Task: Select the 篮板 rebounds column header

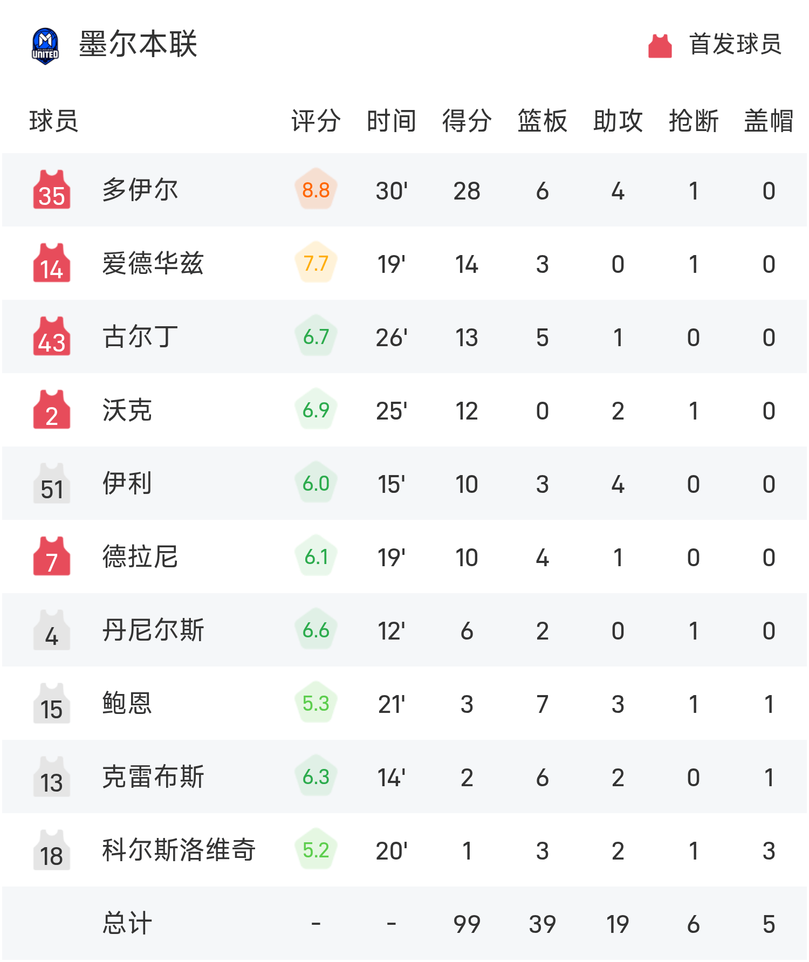Action: (x=542, y=121)
